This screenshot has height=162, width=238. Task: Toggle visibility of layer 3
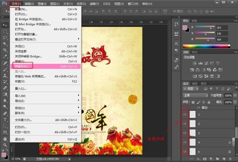(x=185, y=133)
